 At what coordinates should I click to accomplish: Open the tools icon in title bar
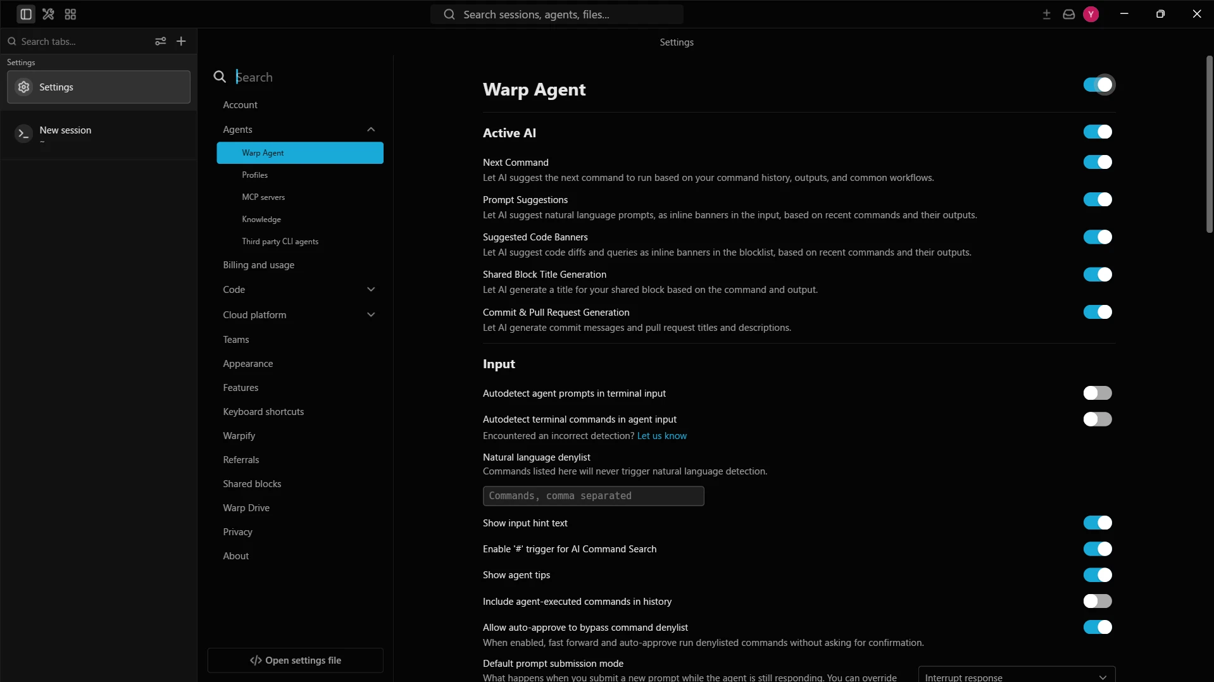(x=48, y=14)
